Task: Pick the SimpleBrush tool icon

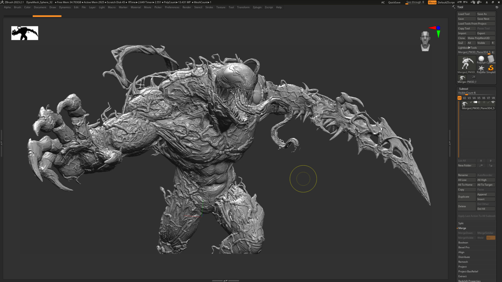Action: pyautogui.click(x=491, y=68)
